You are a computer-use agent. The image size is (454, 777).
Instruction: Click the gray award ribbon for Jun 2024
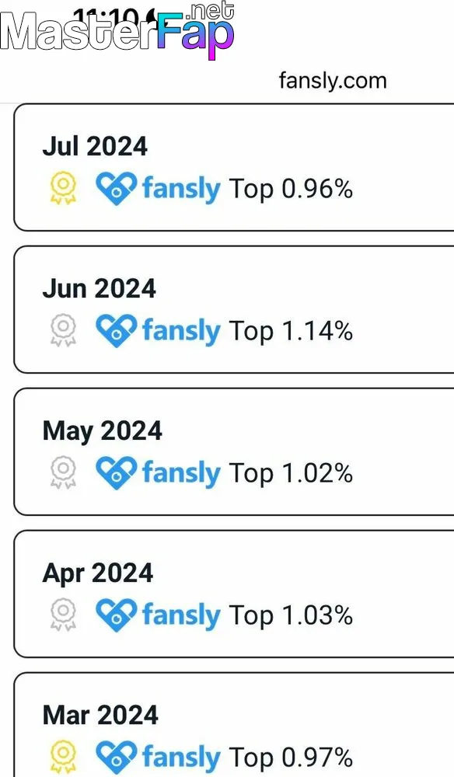click(x=64, y=330)
